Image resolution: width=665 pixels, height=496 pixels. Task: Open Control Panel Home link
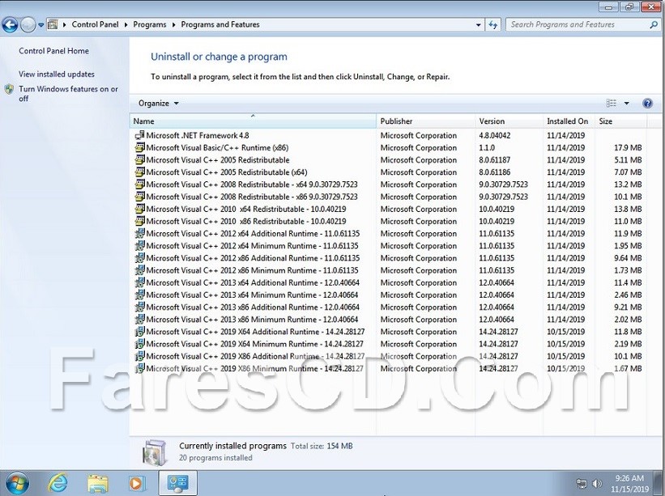pos(53,51)
